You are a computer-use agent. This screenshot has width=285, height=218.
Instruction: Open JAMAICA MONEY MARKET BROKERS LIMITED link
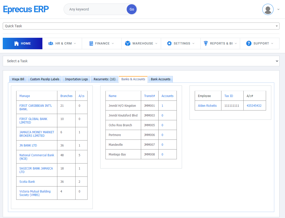click(37, 134)
